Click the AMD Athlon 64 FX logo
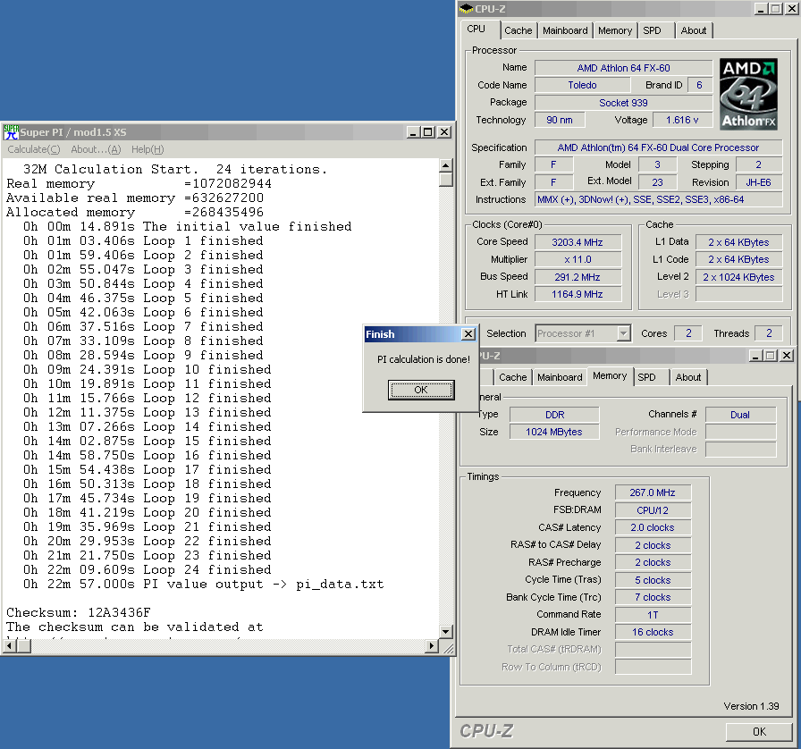 748,94
